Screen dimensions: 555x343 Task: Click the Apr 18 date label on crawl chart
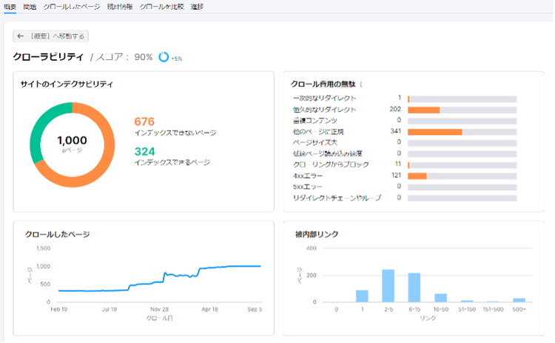[x=210, y=310]
